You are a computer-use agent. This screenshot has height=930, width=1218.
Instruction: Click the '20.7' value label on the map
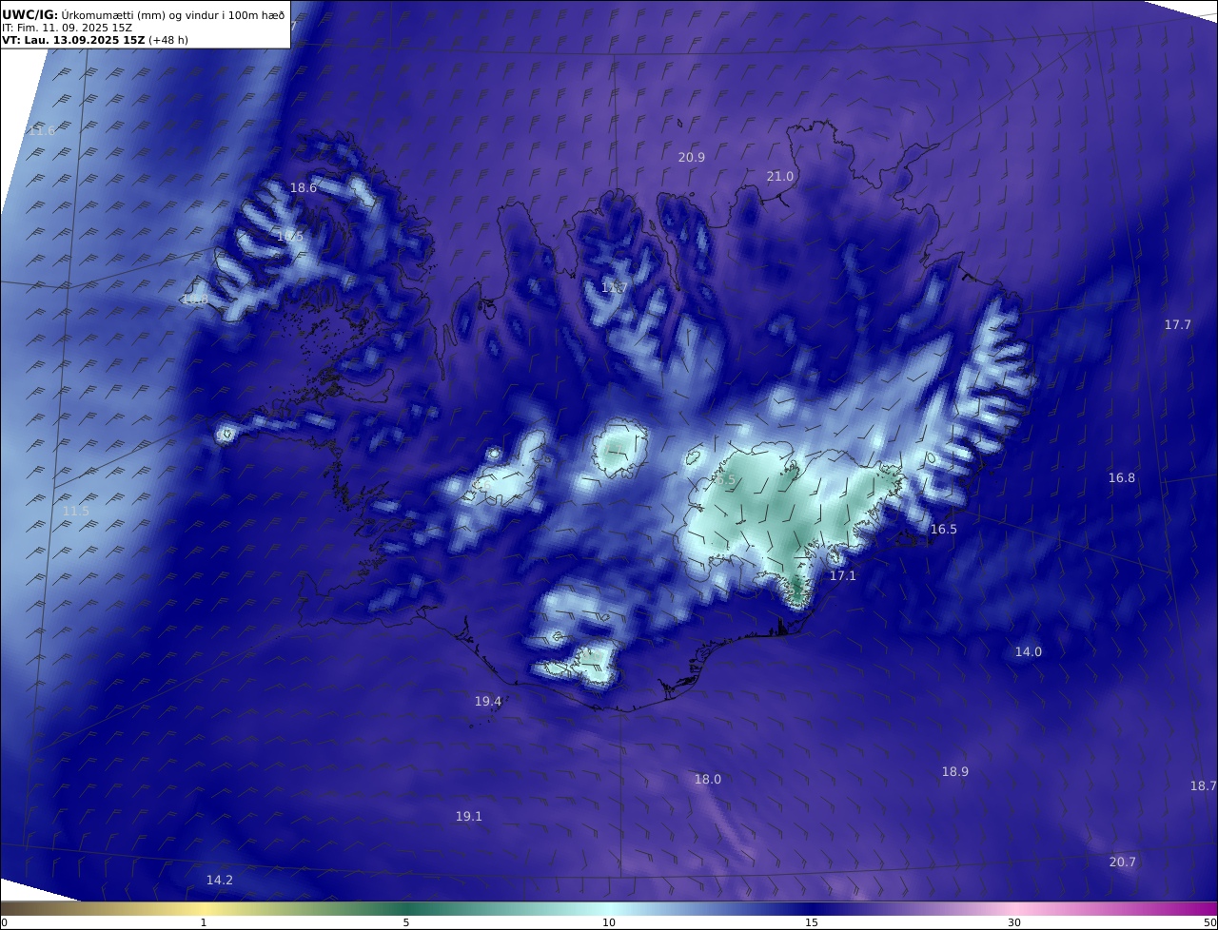1123,862
